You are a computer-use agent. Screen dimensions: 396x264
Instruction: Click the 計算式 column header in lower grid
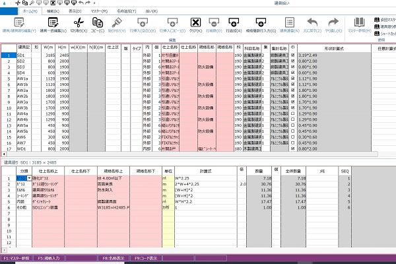[206, 171]
